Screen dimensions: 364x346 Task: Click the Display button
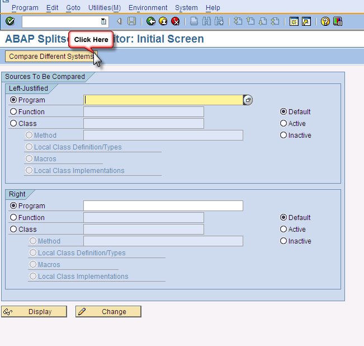(34, 311)
